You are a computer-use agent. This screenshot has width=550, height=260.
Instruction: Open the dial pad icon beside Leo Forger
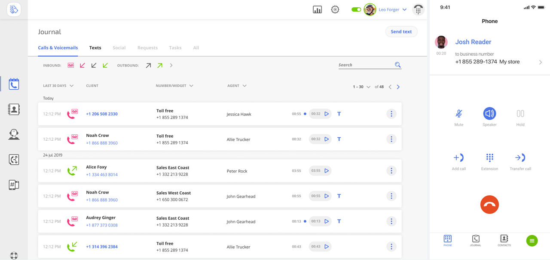pyautogui.click(x=418, y=9)
